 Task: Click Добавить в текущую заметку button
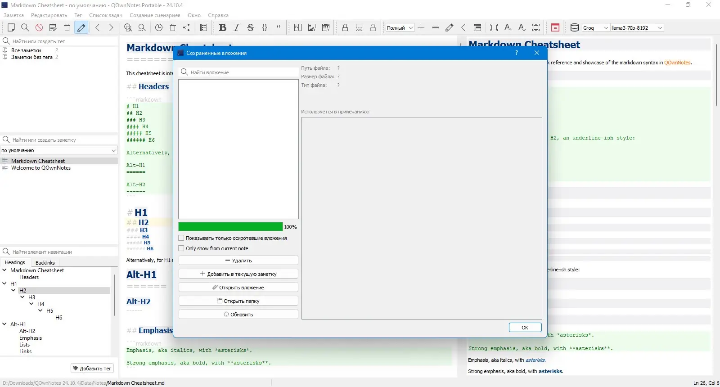238,274
